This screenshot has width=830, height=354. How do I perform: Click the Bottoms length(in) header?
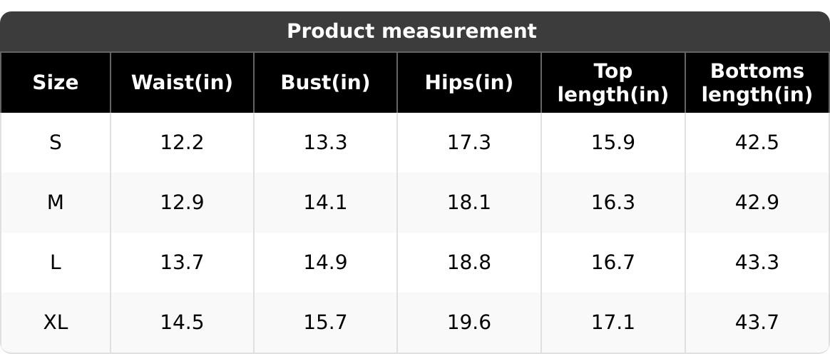tap(757, 83)
